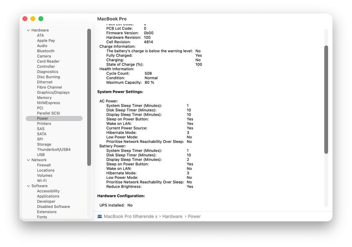Open Volumes under Network
This screenshot has width=352, height=247.
pyautogui.click(x=45, y=176)
